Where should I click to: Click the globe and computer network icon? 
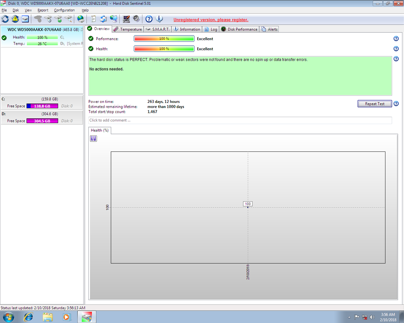114,19
